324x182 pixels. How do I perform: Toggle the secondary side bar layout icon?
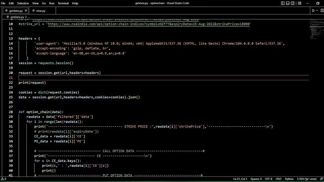293,4
